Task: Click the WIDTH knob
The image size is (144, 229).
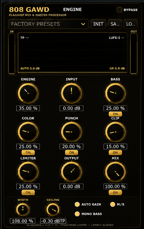Action: pyautogui.click(x=23, y=210)
